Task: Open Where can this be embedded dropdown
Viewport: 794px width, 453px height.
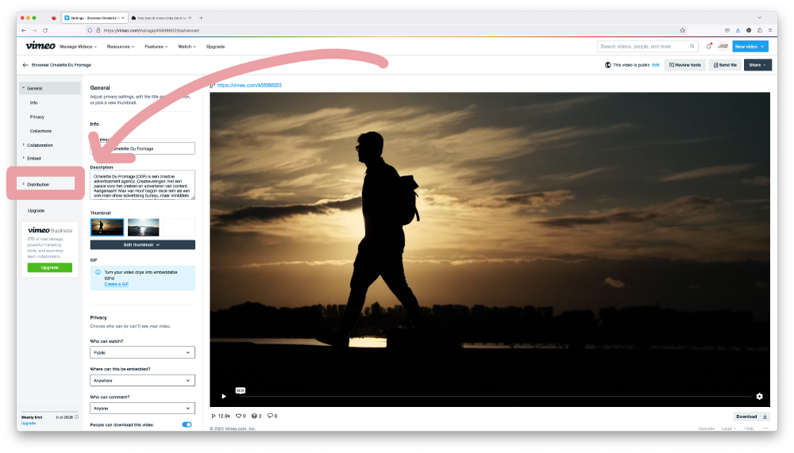Action: click(x=142, y=380)
